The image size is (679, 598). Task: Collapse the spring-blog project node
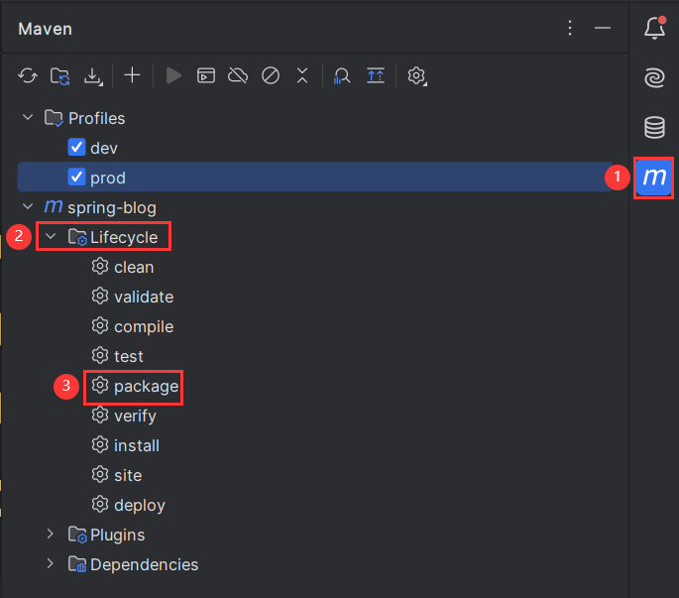coord(28,206)
